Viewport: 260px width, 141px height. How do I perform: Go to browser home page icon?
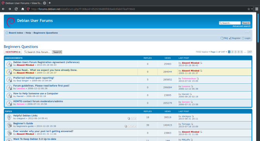coord(23,9)
